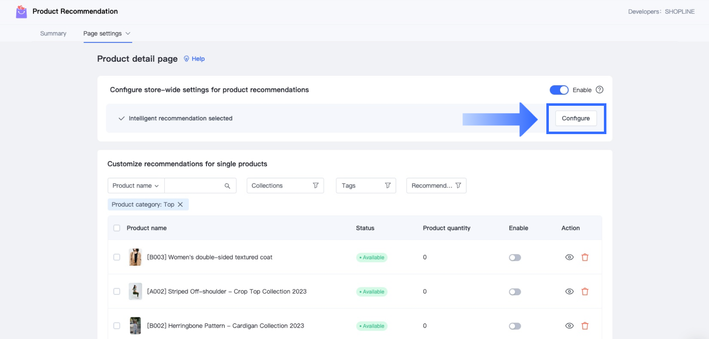This screenshot has width=709, height=339.
Task: Switch to the Summary tab
Action: click(x=53, y=33)
